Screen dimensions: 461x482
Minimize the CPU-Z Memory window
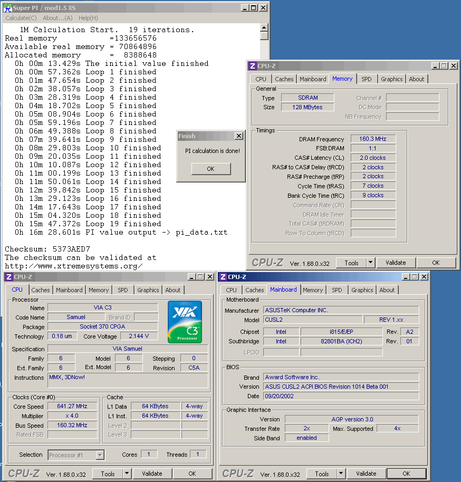tap(435, 66)
